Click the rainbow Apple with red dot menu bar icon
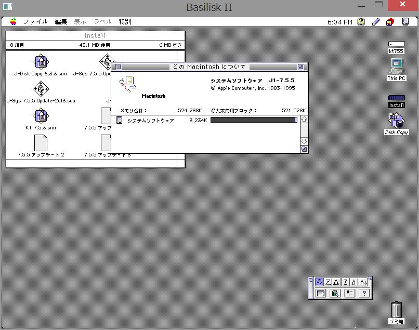 [390, 22]
